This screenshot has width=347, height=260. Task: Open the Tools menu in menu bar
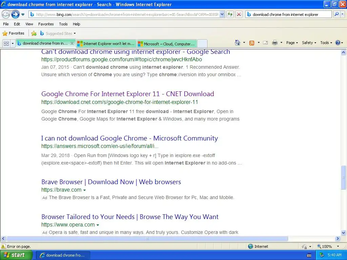point(63,24)
